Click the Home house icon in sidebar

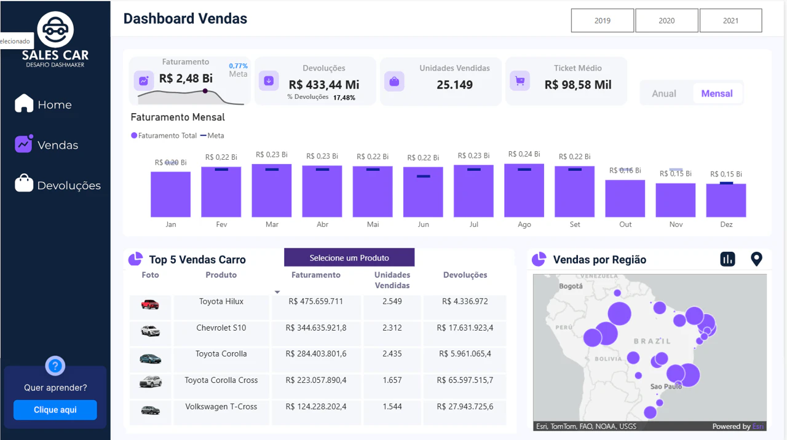click(x=24, y=103)
